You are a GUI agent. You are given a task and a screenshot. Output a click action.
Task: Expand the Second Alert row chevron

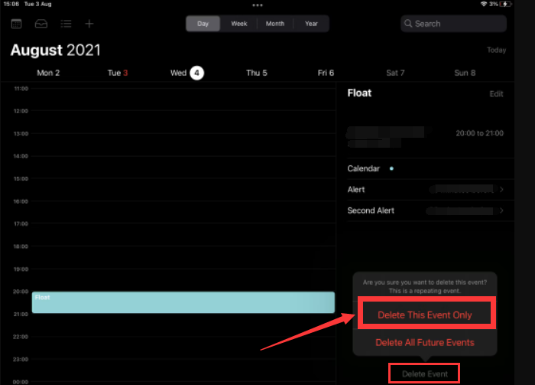pyautogui.click(x=501, y=210)
